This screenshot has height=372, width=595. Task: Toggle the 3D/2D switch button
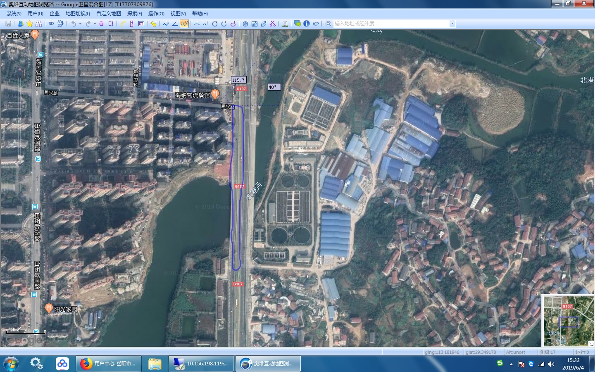(x=60, y=24)
